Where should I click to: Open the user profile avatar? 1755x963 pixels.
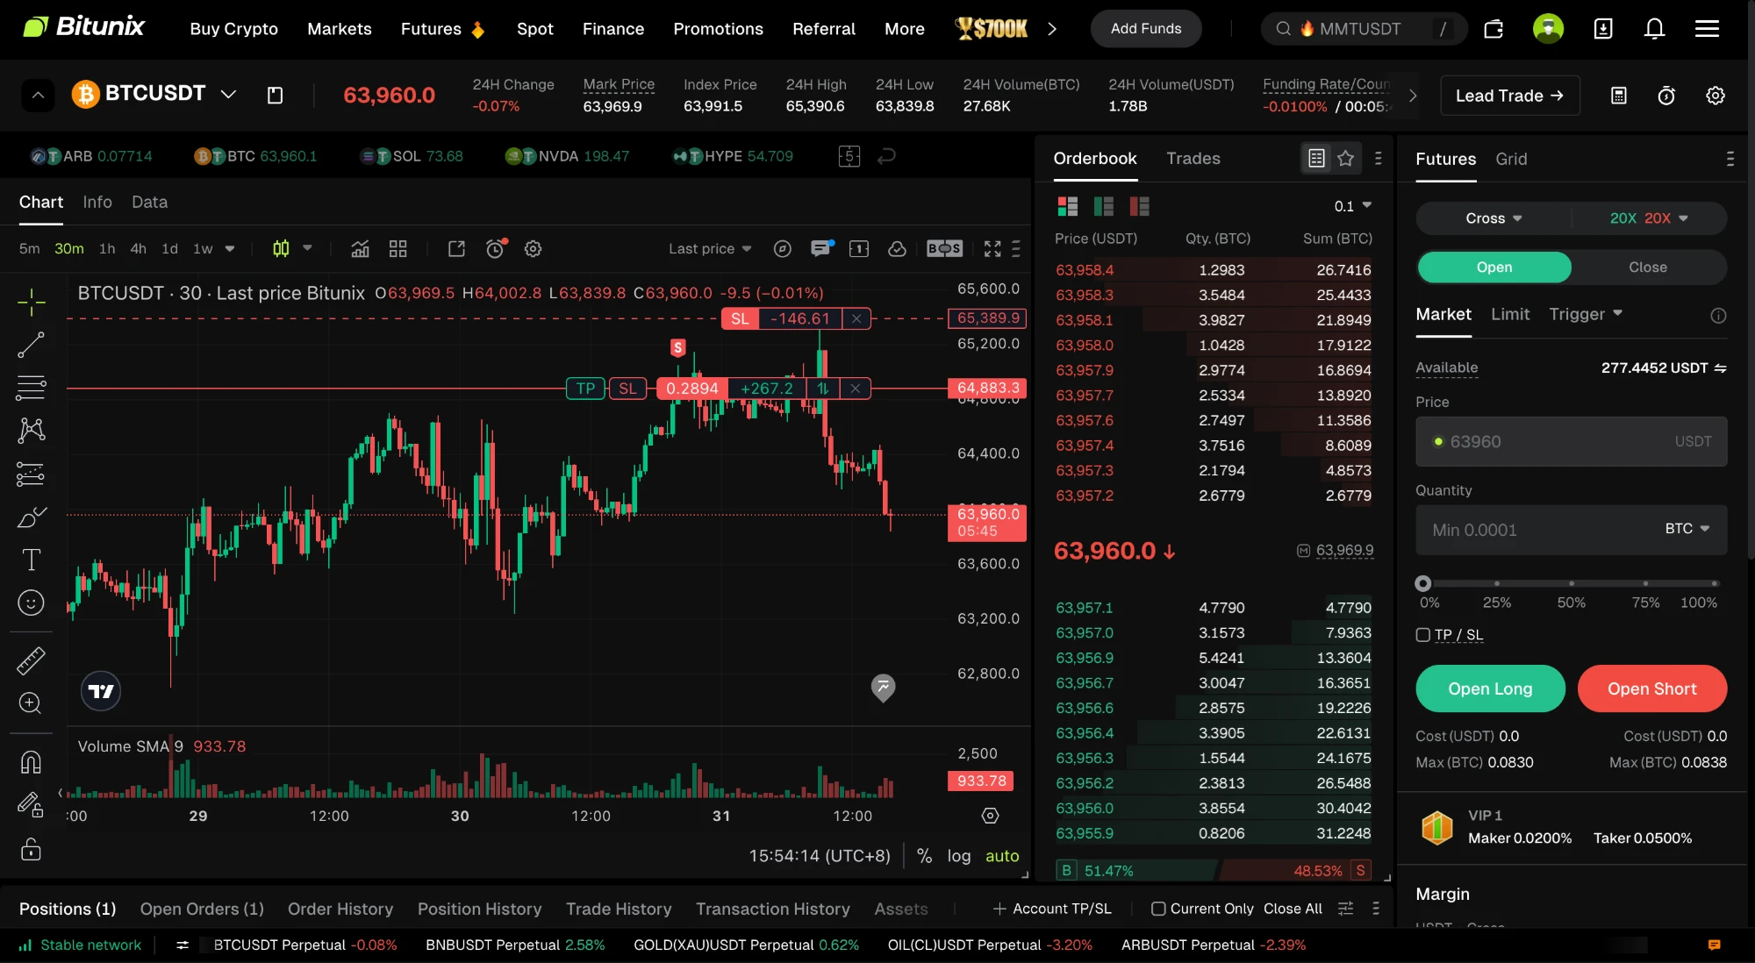pos(1548,29)
